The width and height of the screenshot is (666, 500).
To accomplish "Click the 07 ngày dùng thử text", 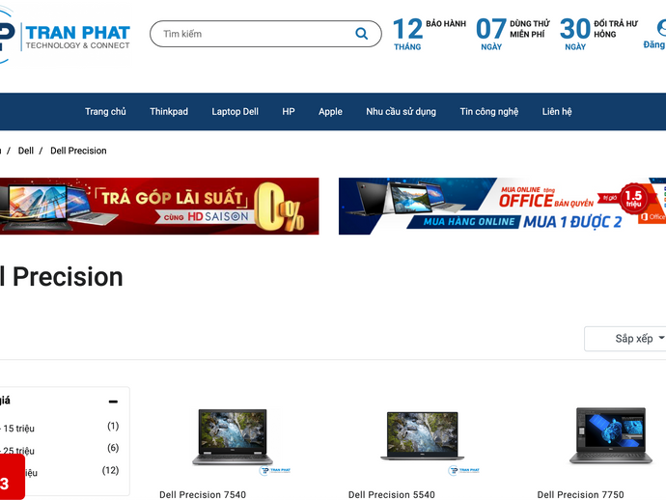I will click(513, 34).
